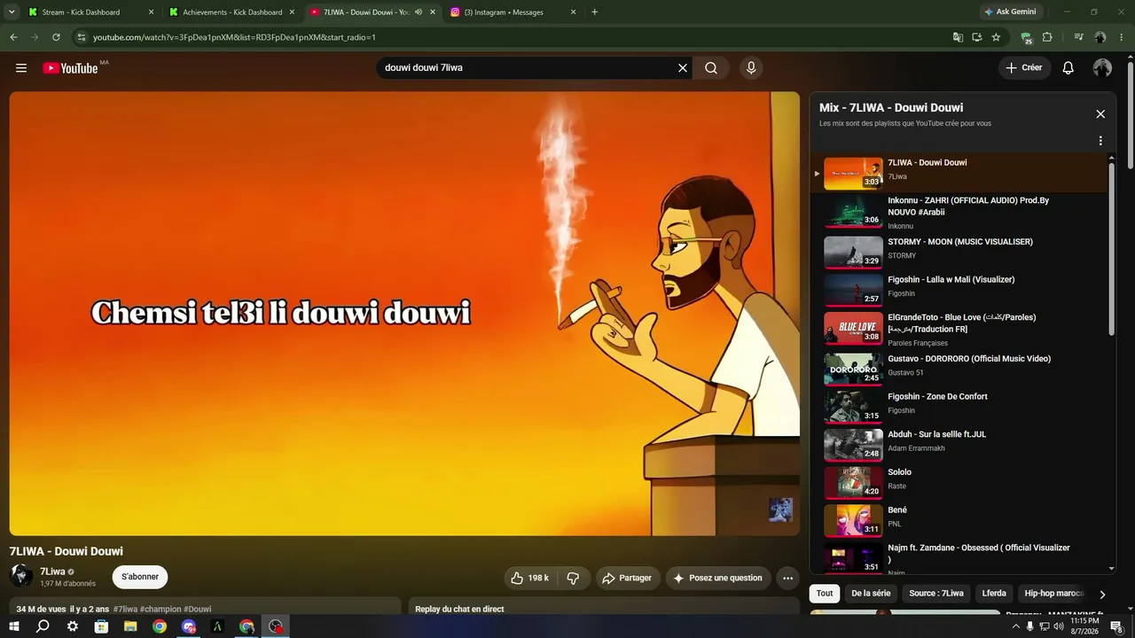1135x638 pixels.
Task: Play ElGrandeToto - Blue Love
Action: point(961,328)
